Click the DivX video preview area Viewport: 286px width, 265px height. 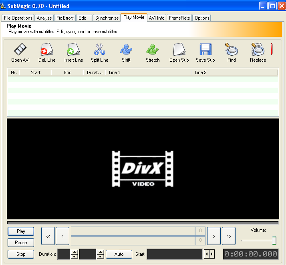(143, 169)
